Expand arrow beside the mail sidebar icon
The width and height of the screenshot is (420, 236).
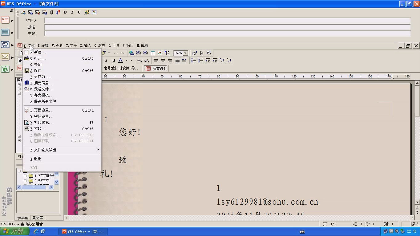tap(12, 57)
